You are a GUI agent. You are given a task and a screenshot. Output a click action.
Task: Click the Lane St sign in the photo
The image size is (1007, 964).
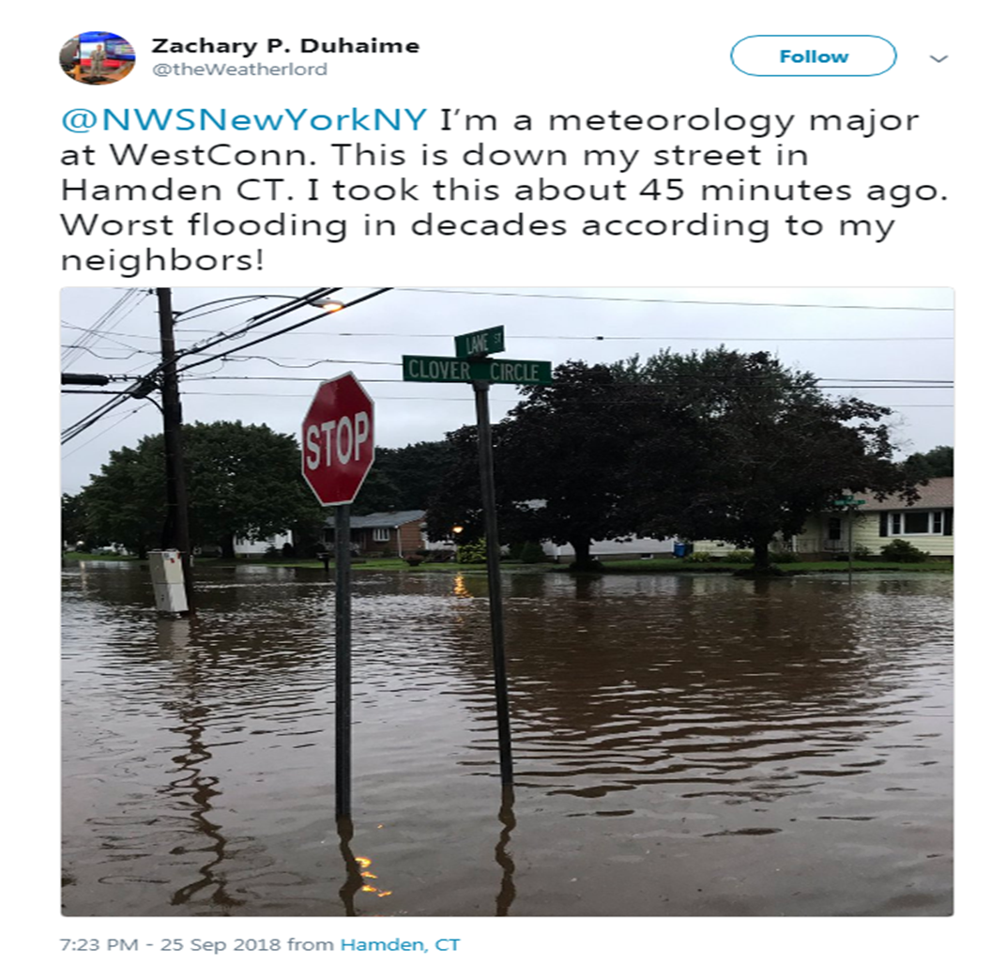point(479,341)
